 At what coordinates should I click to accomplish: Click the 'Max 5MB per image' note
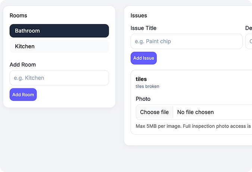[x=158, y=126]
